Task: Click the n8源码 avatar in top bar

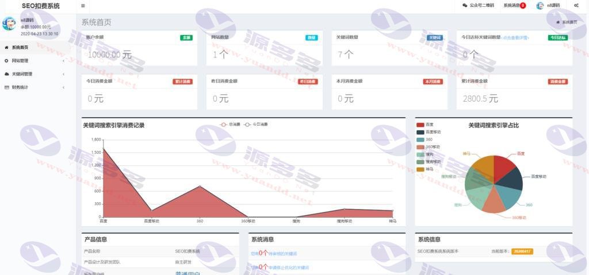Action: pos(540,6)
